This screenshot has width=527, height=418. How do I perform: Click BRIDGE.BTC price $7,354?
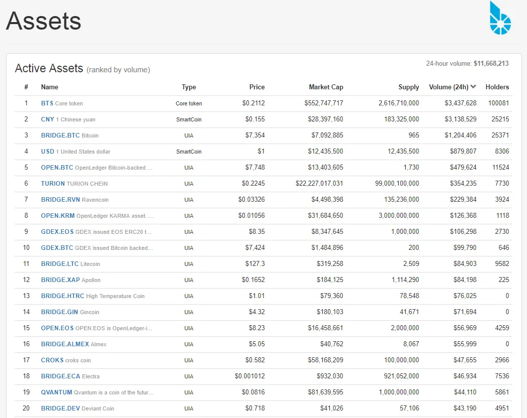(255, 135)
